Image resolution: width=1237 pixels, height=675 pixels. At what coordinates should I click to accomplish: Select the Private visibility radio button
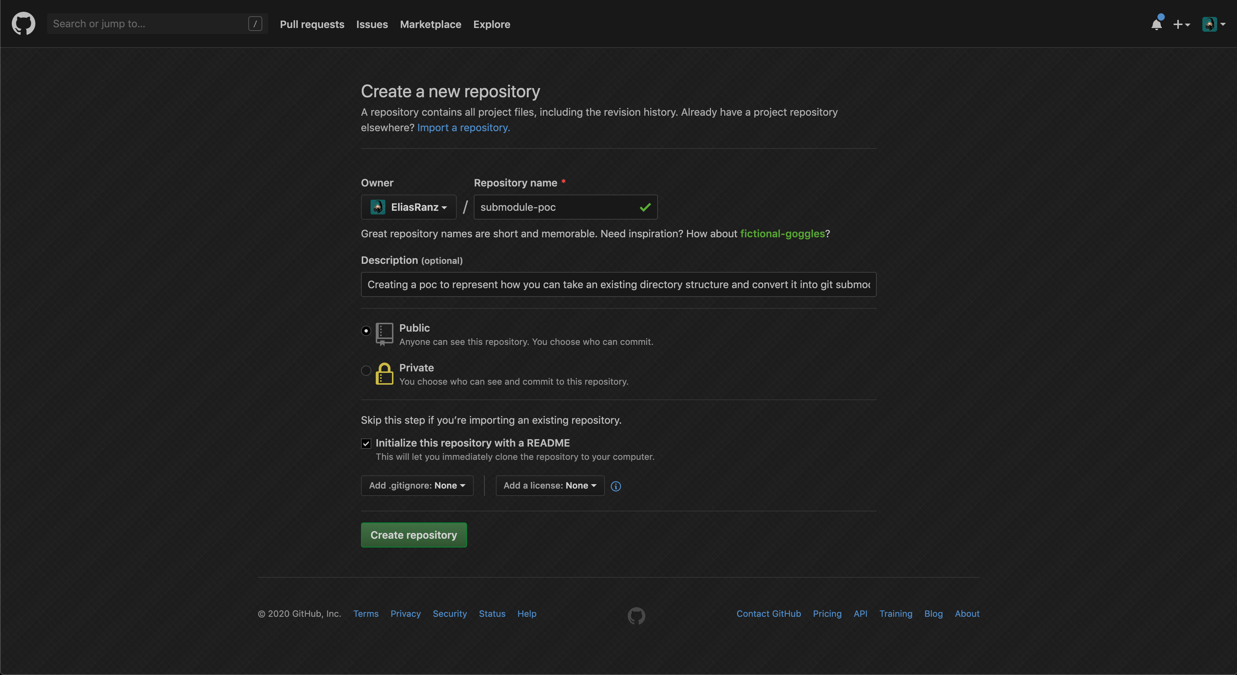[x=366, y=370]
